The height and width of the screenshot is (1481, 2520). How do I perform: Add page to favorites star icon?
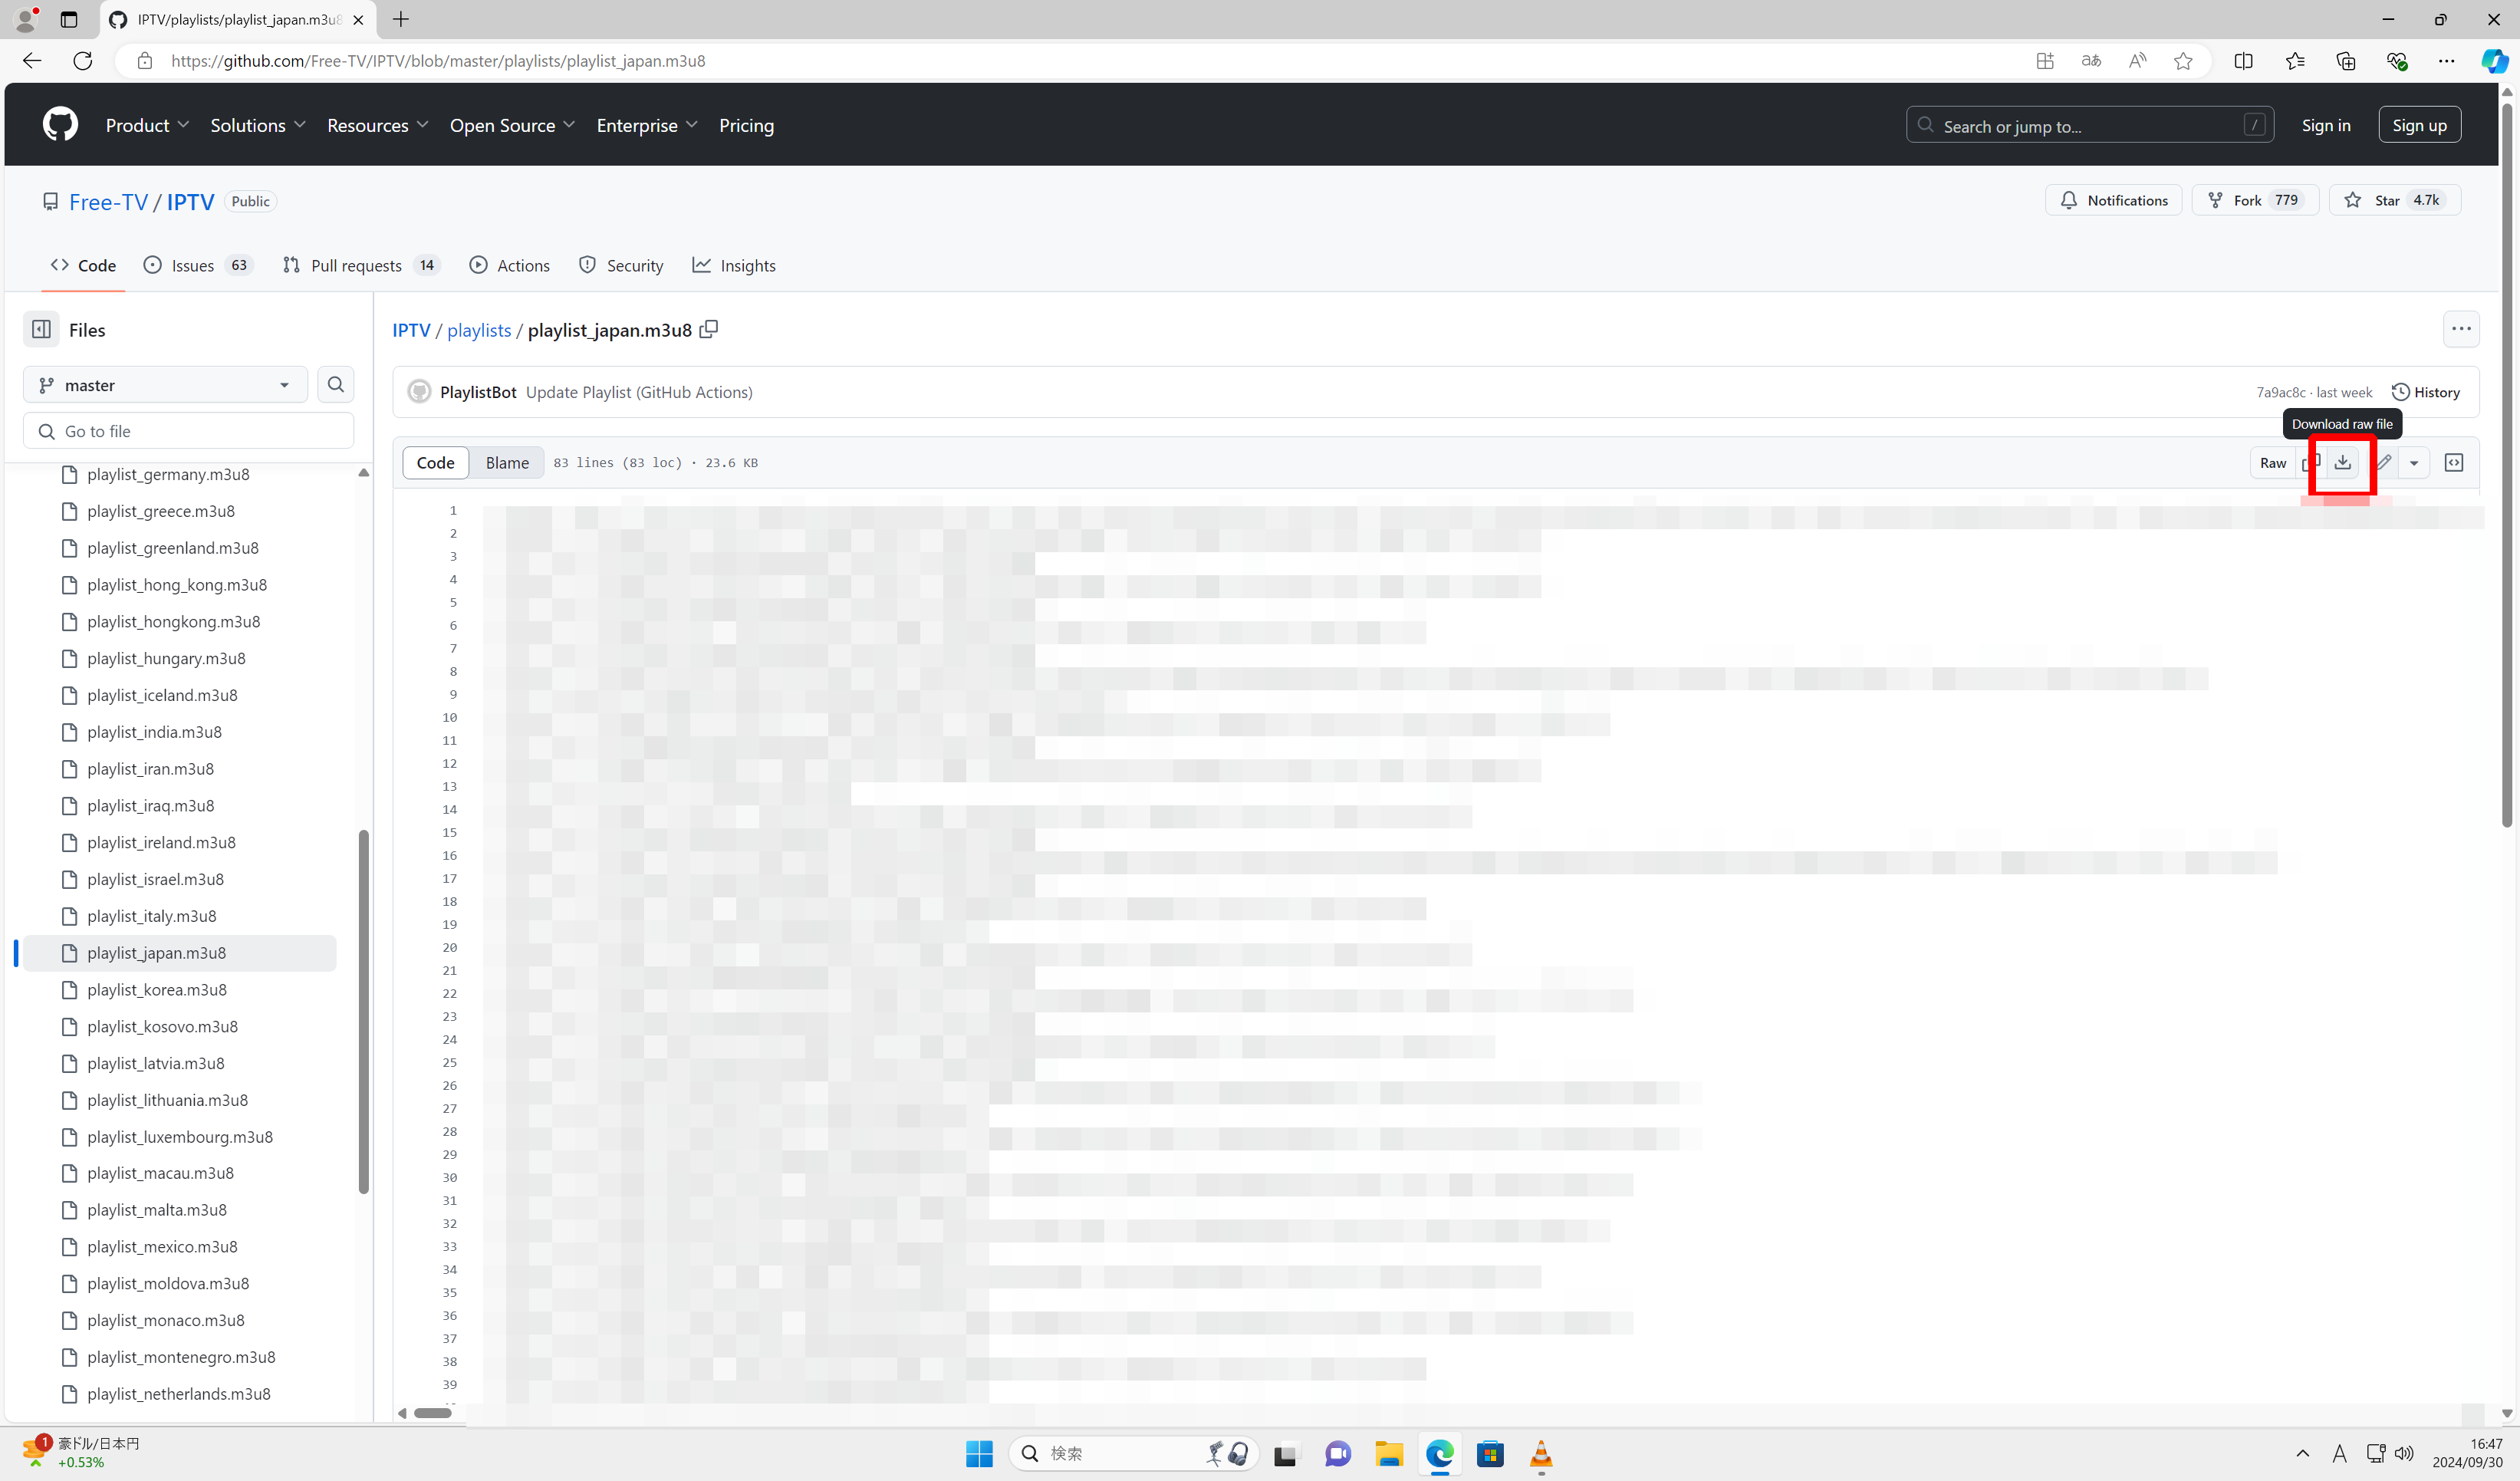[x=2183, y=61]
